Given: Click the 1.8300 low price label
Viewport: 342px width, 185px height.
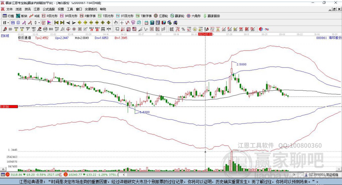Looking at the screenshot, I should click(x=145, y=112).
